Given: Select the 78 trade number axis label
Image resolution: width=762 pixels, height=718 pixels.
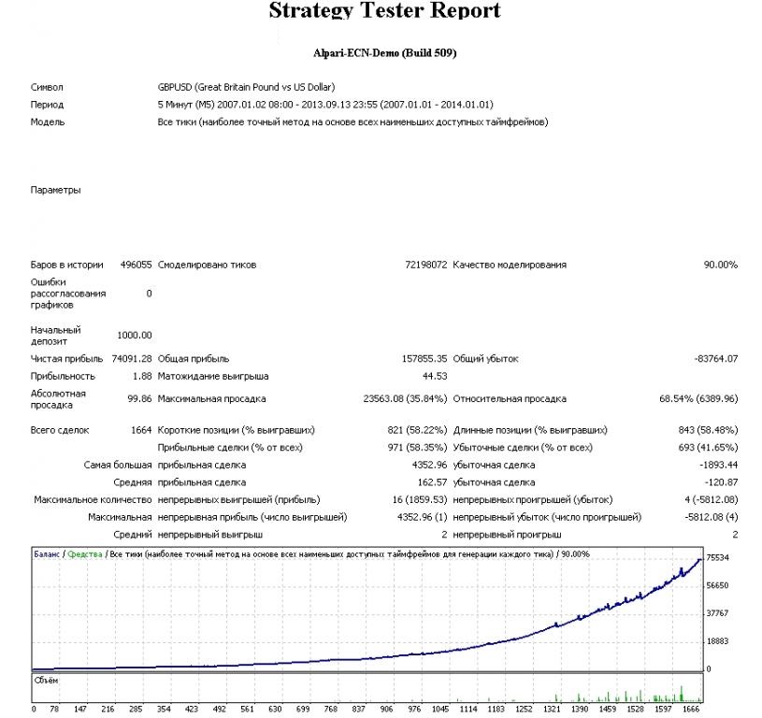Looking at the screenshot, I should pyautogui.click(x=54, y=709).
